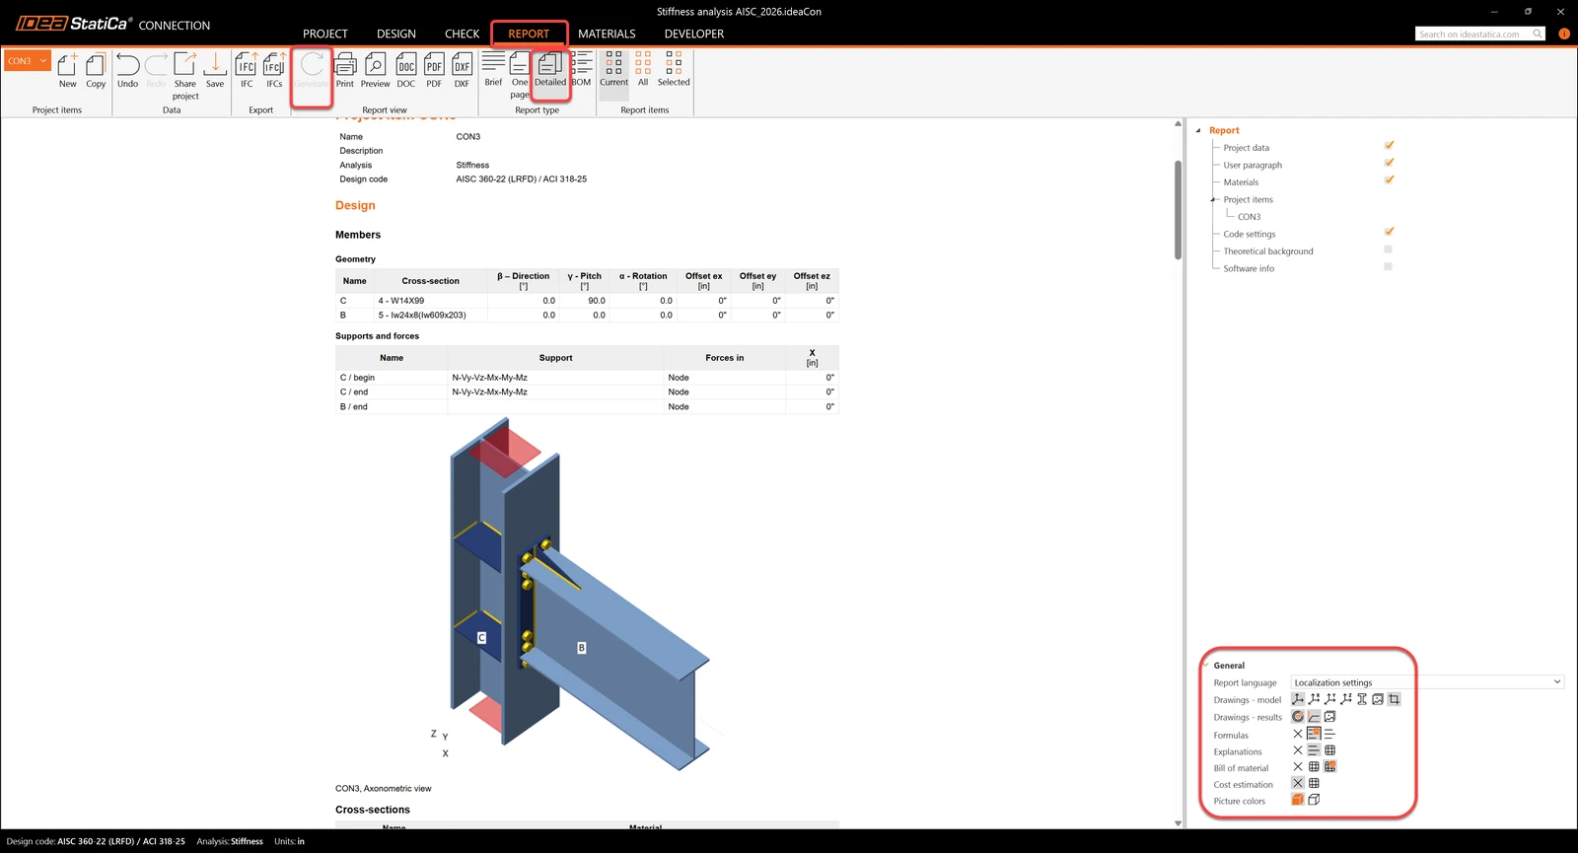Create a New project item
Image resolution: width=1578 pixels, height=853 pixels.
pyautogui.click(x=67, y=71)
